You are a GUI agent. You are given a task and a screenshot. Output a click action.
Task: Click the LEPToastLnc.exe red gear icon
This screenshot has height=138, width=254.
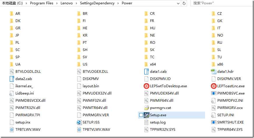pos(214,86)
